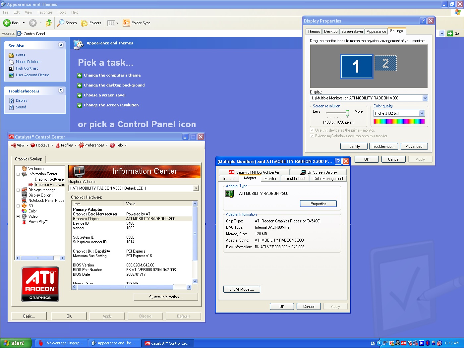464x348 pixels.
Task: Collapse the Troubleshooters panel
Action: pos(61,90)
